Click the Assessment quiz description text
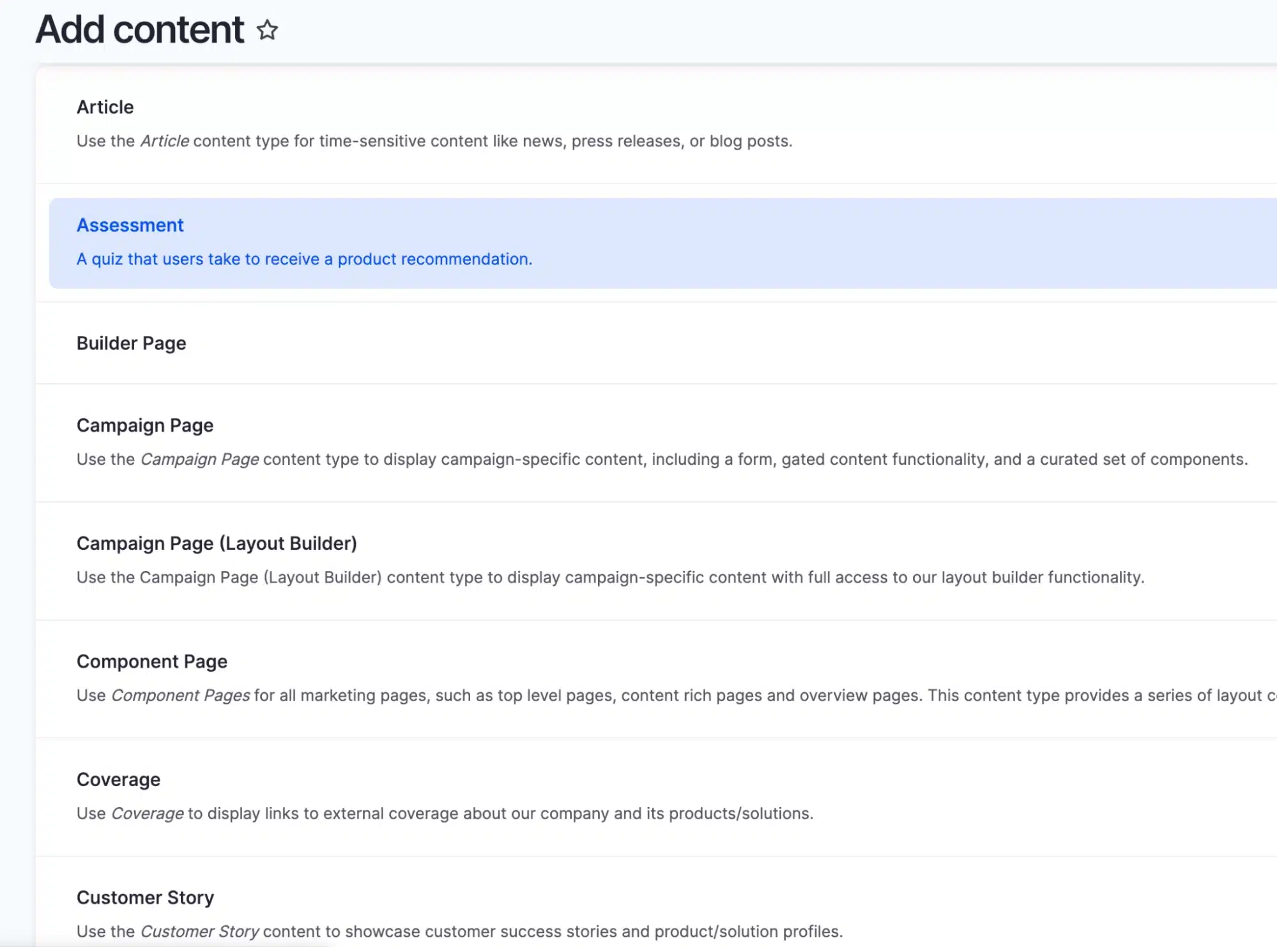Image resolution: width=1277 pixels, height=947 pixels. tap(304, 259)
